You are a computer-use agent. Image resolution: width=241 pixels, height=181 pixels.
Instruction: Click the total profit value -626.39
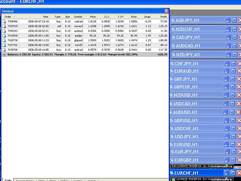(162, 54)
